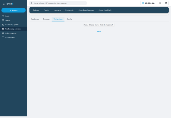This screenshot has width=171, height=118.
Task: Open Cajas y bancos section
Action: pyautogui.click(x=13, y=33)
